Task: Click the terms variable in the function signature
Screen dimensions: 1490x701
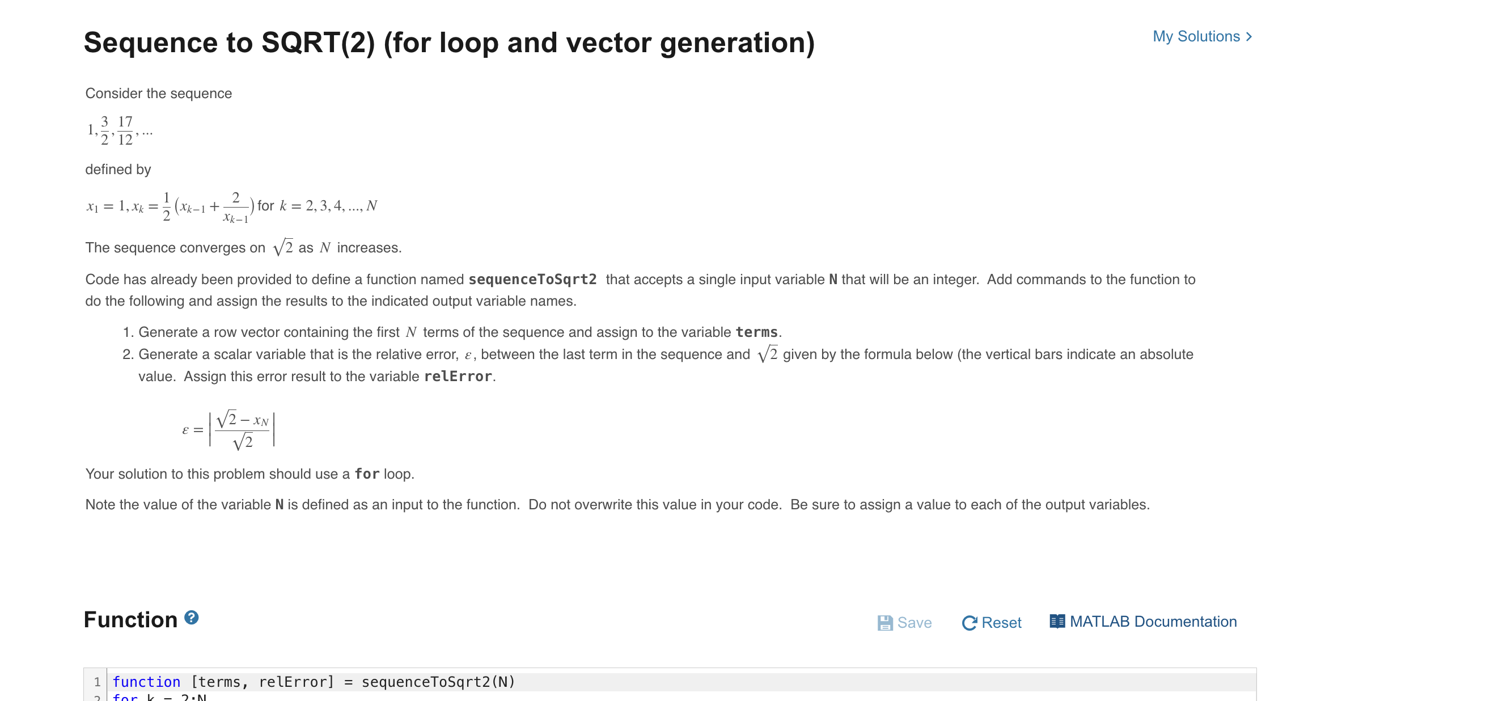Action: pyautogui.click(x=223, y=682)
